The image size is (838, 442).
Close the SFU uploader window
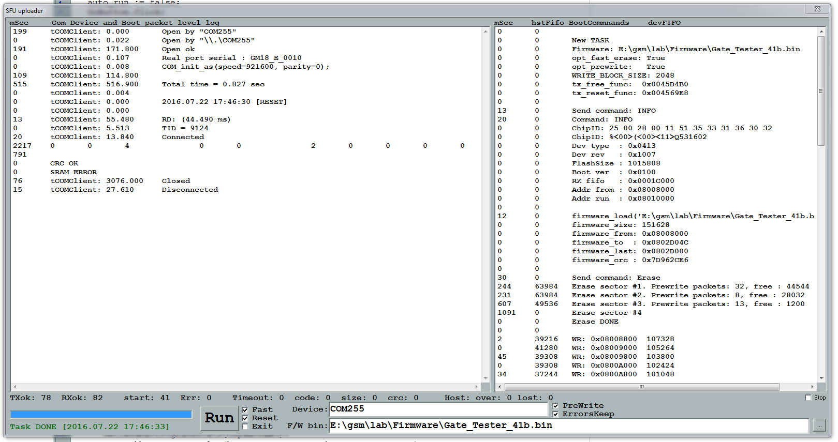pyautogui.click(x=817, y=9)
